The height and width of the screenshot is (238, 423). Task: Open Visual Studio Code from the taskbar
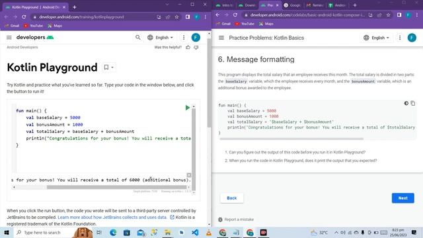[195, 232]
